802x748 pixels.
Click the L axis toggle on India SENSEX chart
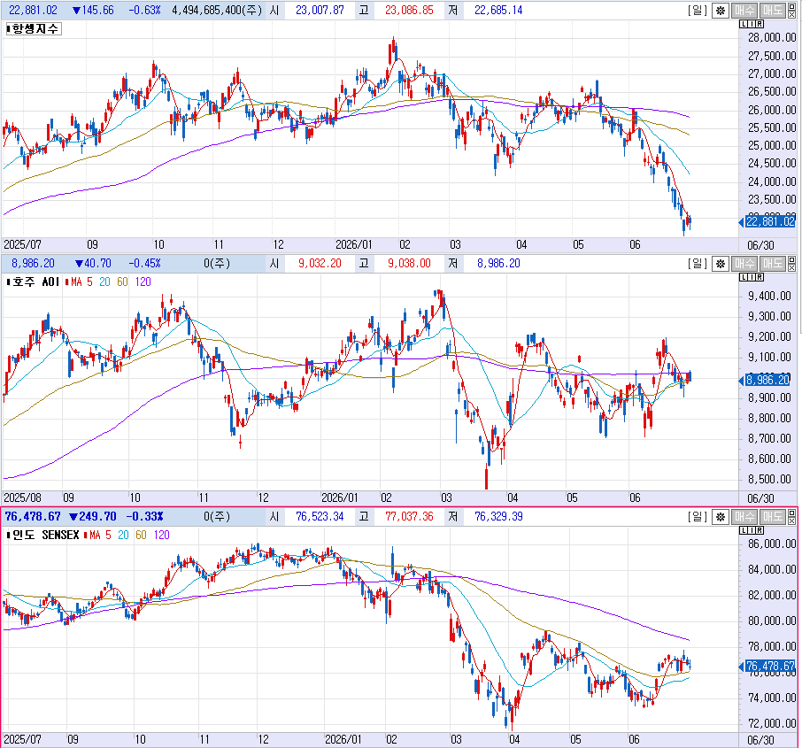click(744, 530)
